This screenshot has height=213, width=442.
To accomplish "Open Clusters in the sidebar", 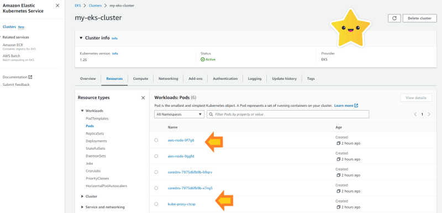I will coord(9,27).
